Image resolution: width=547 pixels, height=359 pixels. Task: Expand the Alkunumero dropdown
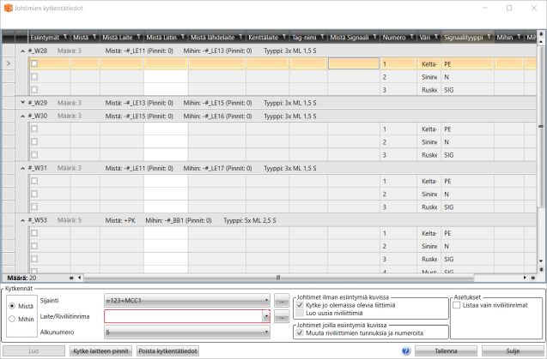coord(267,331)
